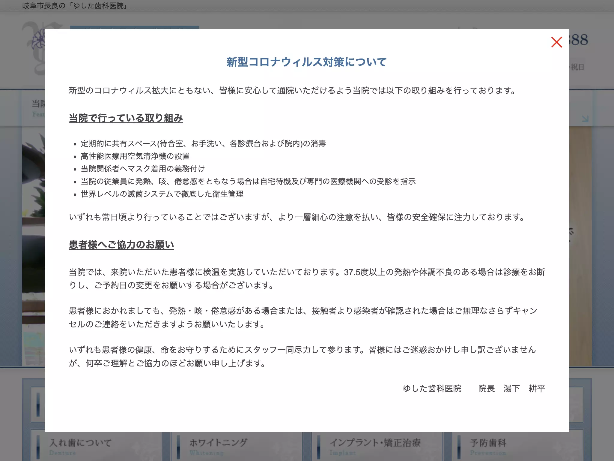Close the coronavirus notice with red X

click(556, 42)
